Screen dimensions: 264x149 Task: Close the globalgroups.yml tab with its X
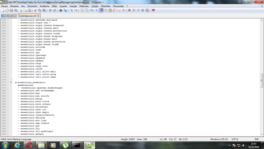pos(38,16)
